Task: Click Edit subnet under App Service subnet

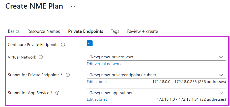Action: point(97,99)
